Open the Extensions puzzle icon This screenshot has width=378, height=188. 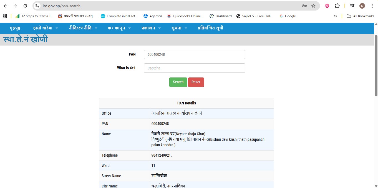tap(337, 6)
